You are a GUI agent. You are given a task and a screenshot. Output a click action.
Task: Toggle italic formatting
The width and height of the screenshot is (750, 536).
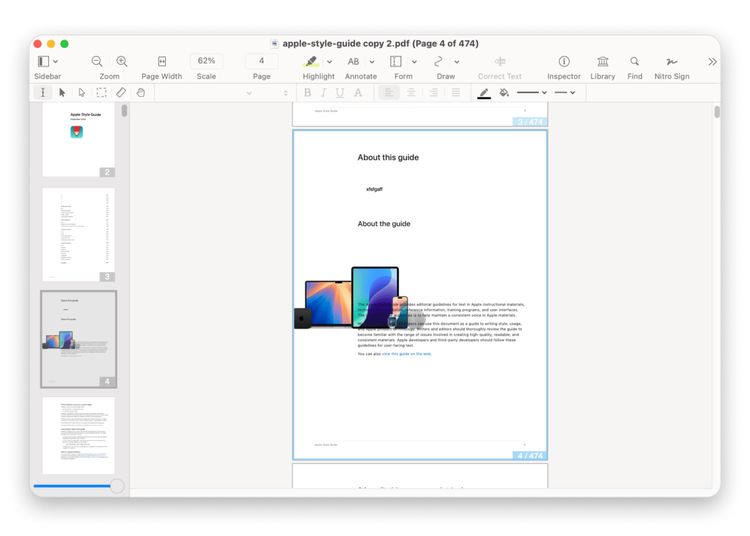pos(324,92)
